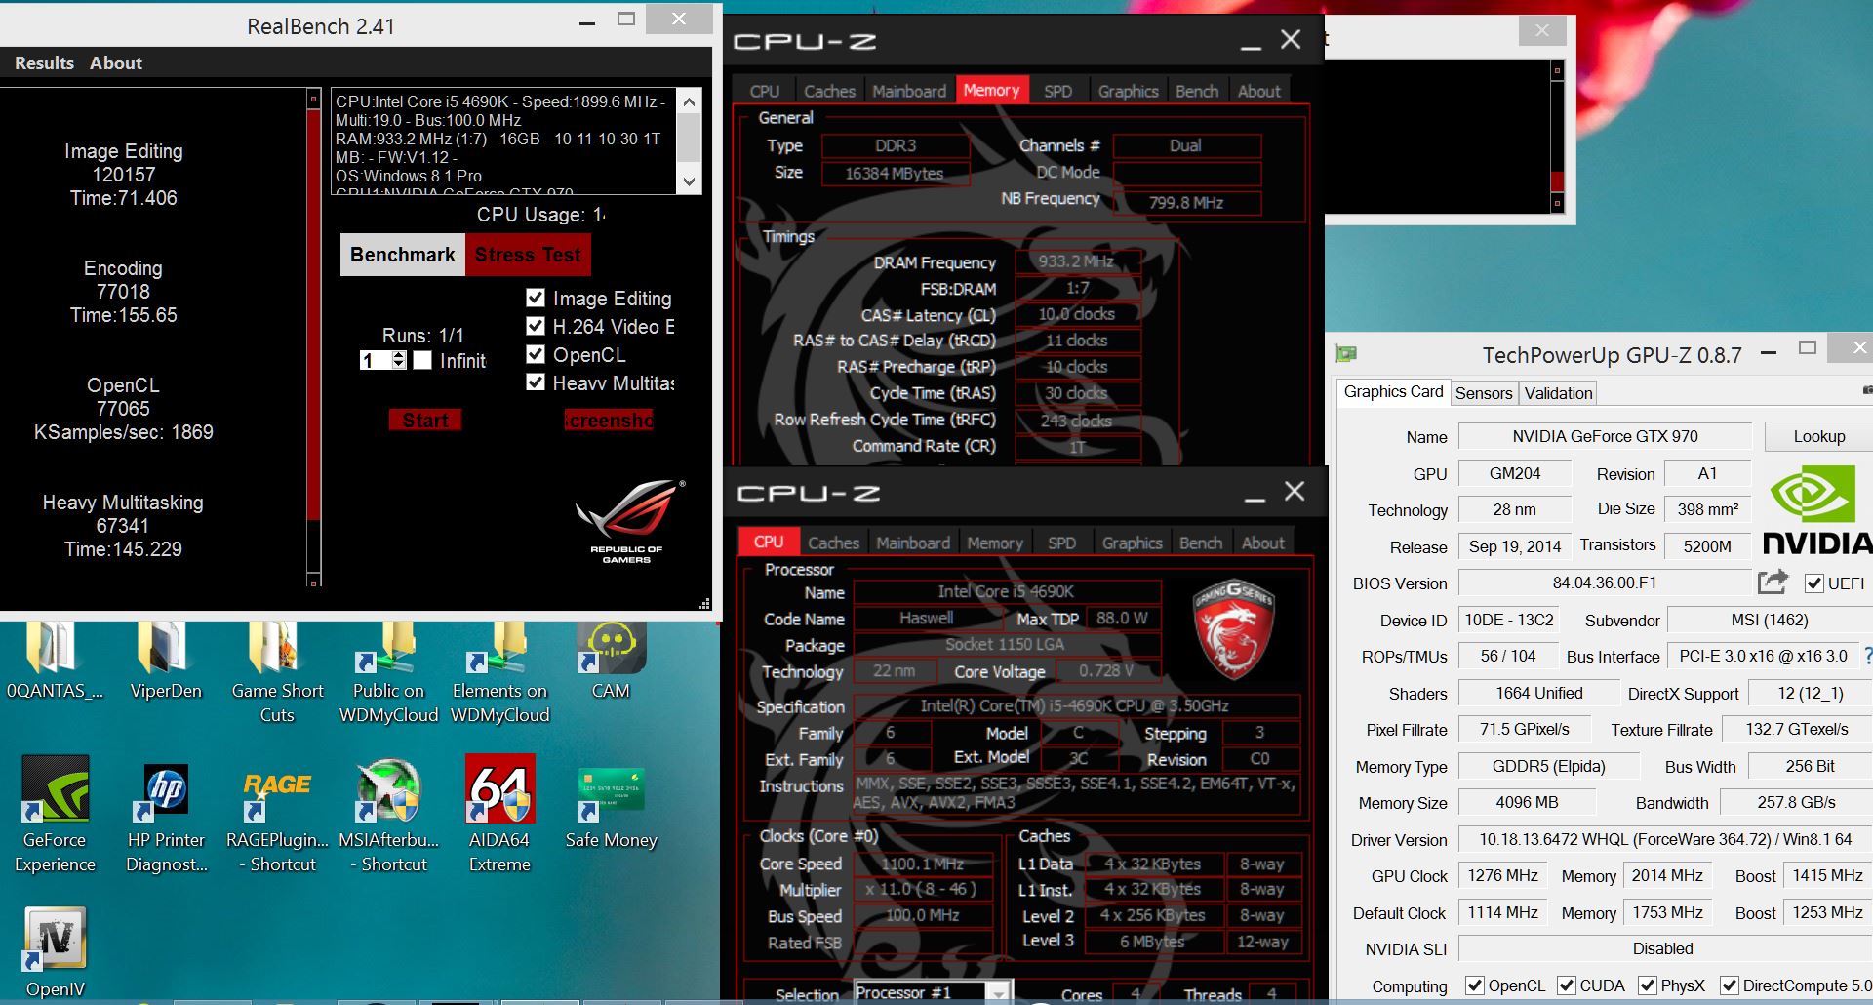Enable the Infinite runs checkbox
Viewport: 1873px width, 1005px height.
pos(422,361)
